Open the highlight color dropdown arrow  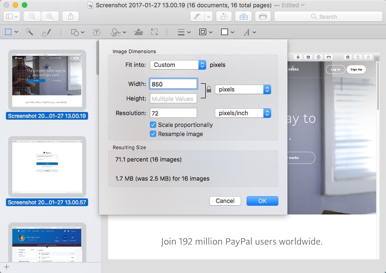click(208, 16)
